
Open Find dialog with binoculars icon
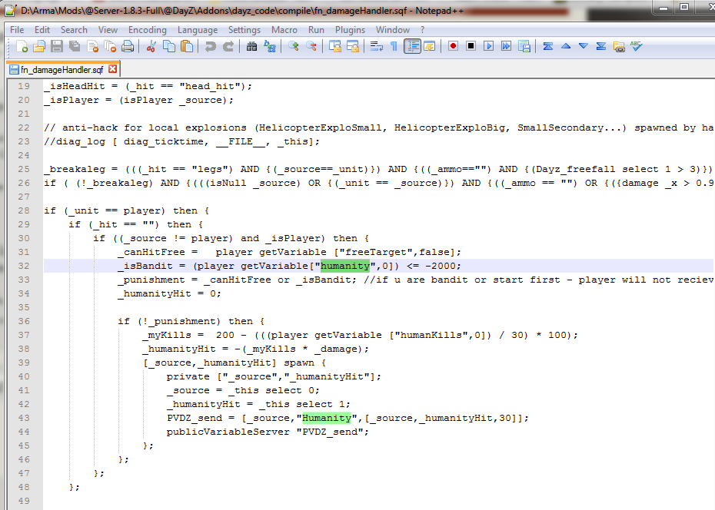(x=251, y=46)
